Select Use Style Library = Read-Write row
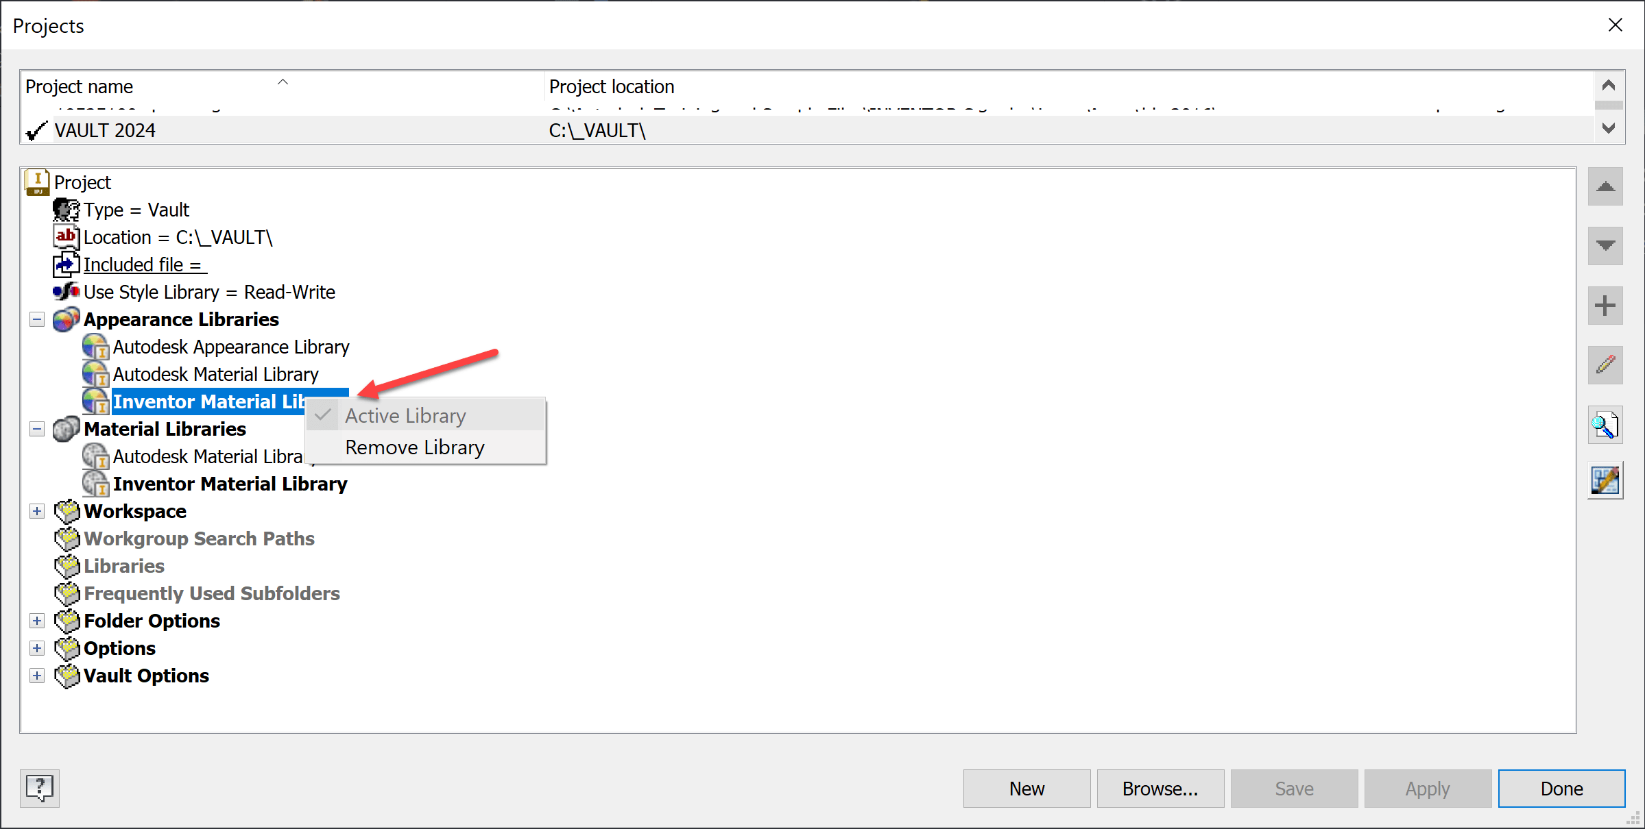1645x829 pixels. click(x=209, y=292)
